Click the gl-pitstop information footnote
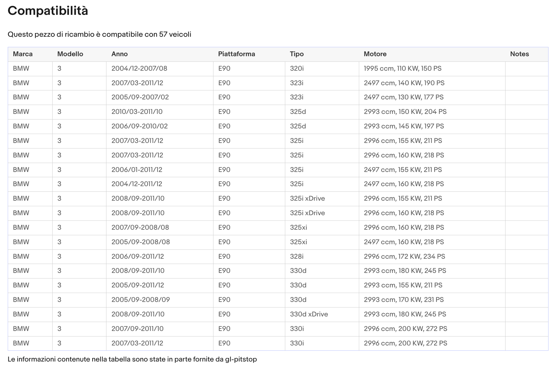This screenshot has height=368, width=555. (132, 359)
